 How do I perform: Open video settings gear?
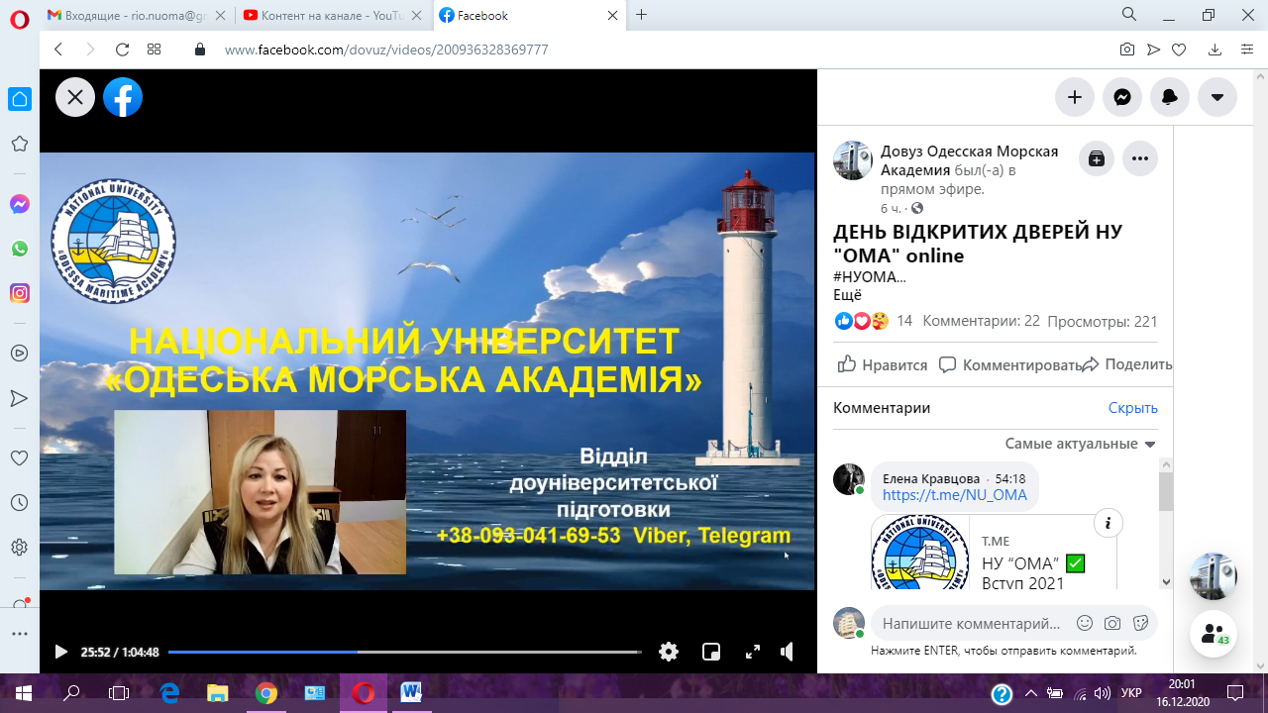669,652
